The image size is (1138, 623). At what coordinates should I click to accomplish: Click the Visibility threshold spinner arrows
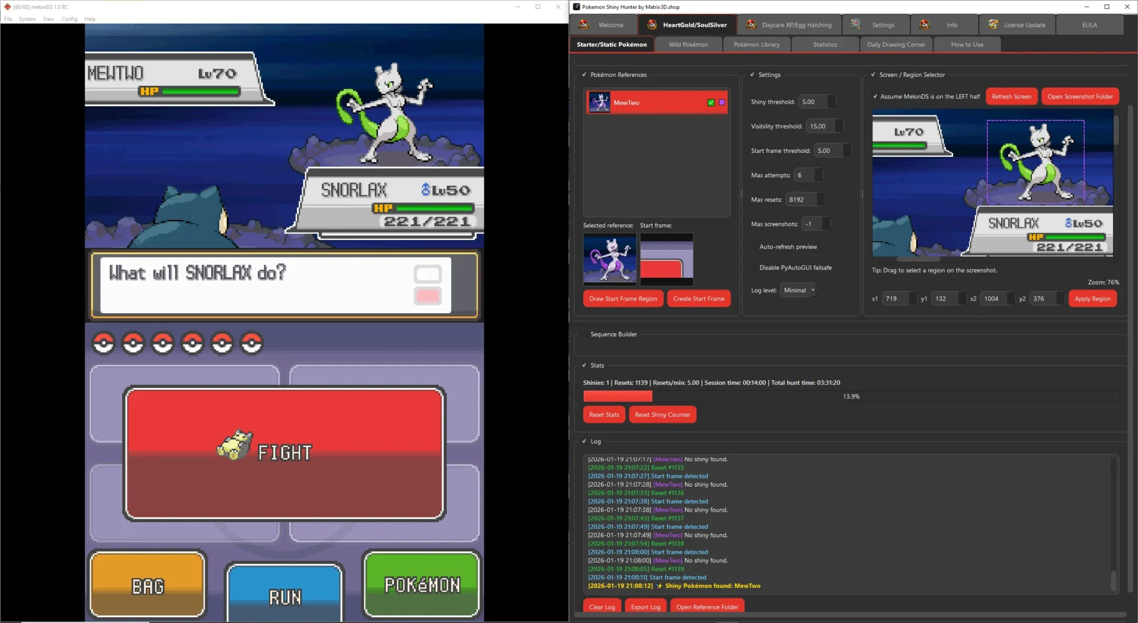839,126
